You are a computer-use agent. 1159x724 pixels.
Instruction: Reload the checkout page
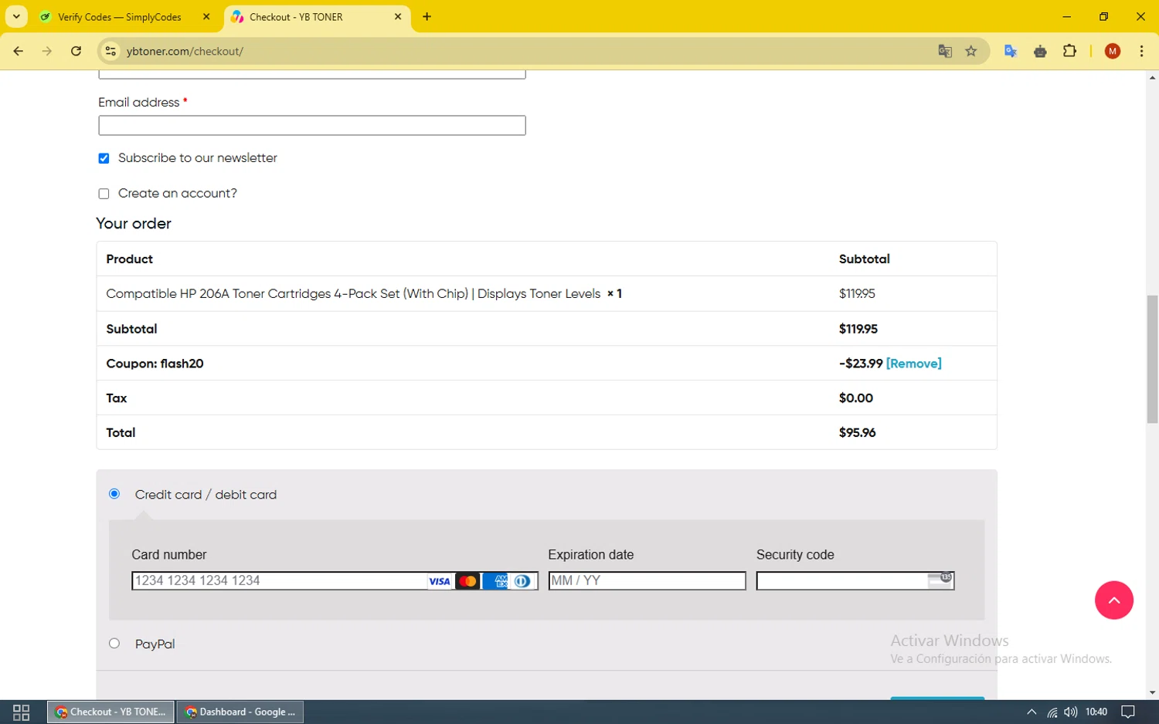pos(76,51)
